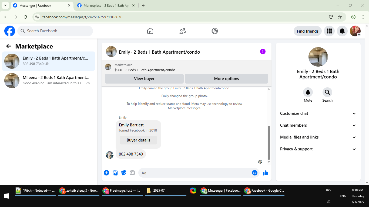Open the notifications bell
Image resolution: width=369 pixels, height=207 pixels.
[342, 31]
